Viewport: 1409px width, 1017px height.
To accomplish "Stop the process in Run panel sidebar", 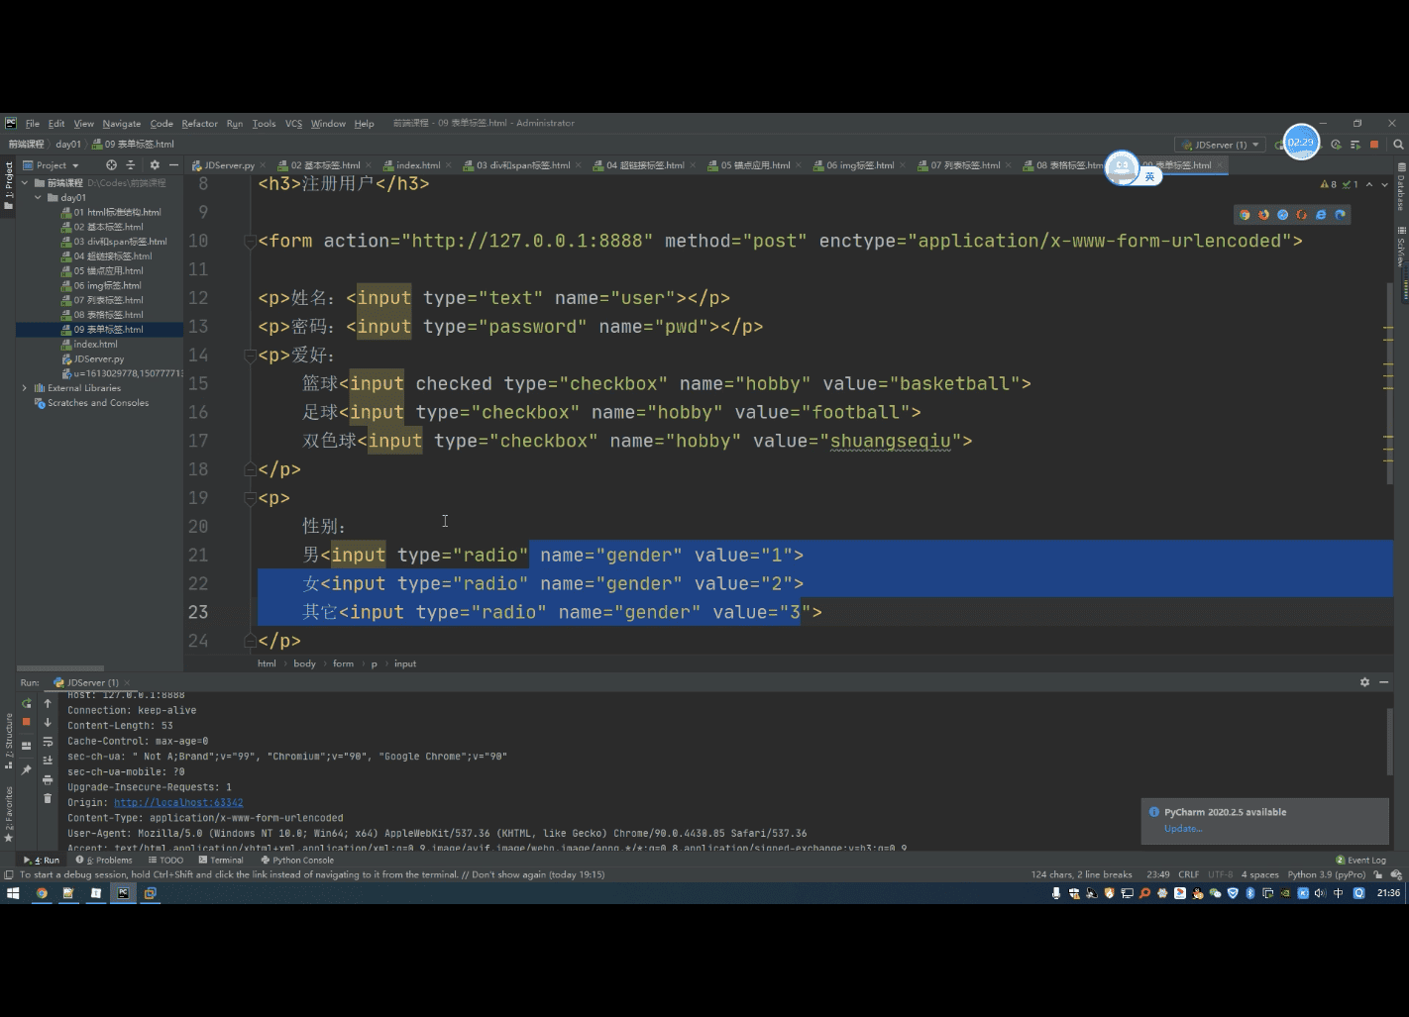I will point(27,722).
